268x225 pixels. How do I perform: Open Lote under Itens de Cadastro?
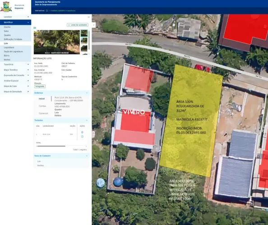(39, 161)
